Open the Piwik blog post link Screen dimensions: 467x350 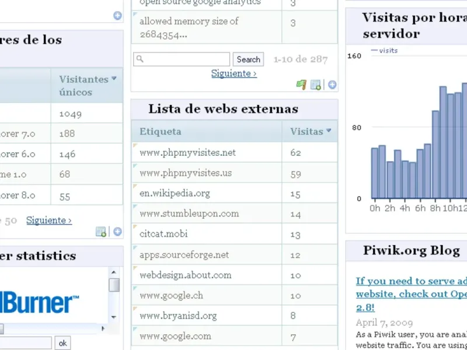click(x=412, y=294)
